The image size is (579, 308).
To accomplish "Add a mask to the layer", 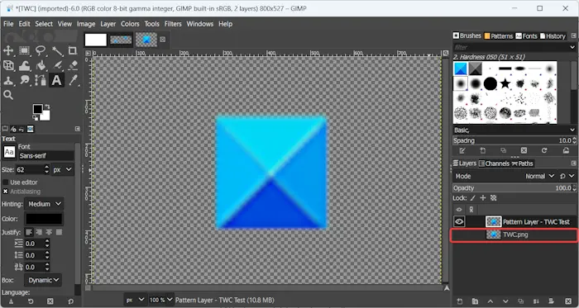I will 551,301.
